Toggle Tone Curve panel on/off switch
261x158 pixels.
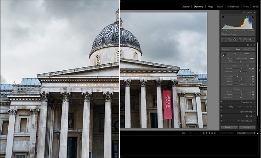221,102
